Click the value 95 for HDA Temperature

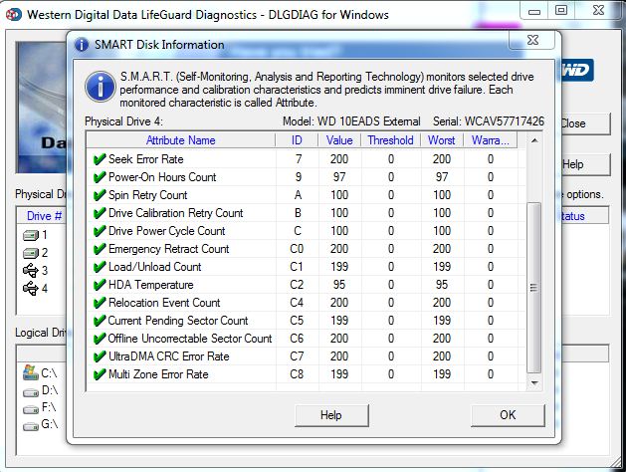click(339, 285)
